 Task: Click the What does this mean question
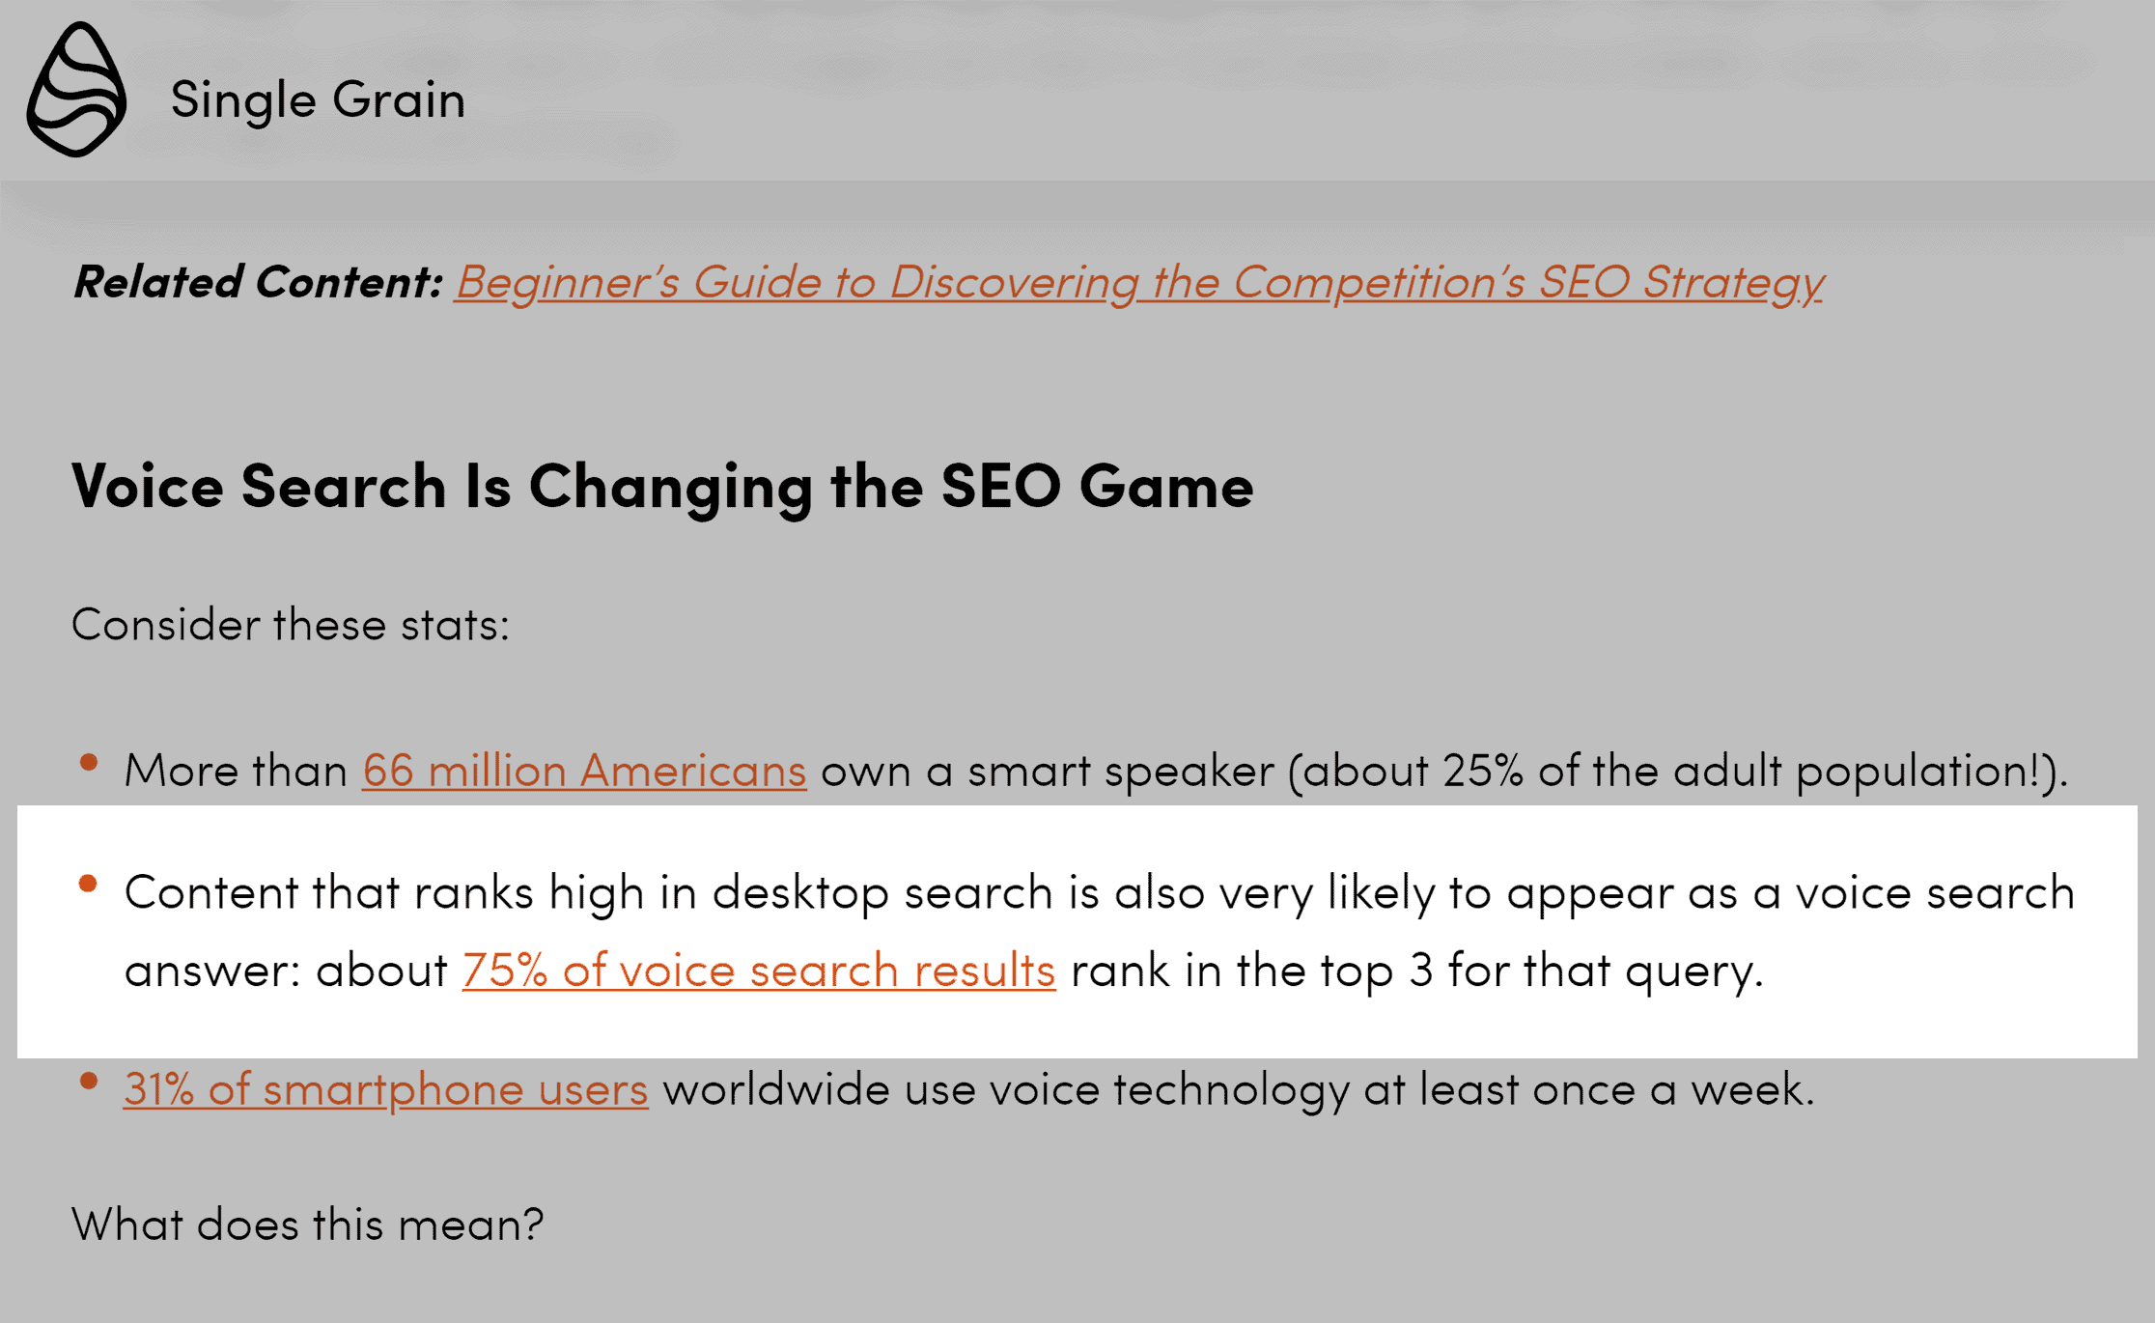(308, 1224)
